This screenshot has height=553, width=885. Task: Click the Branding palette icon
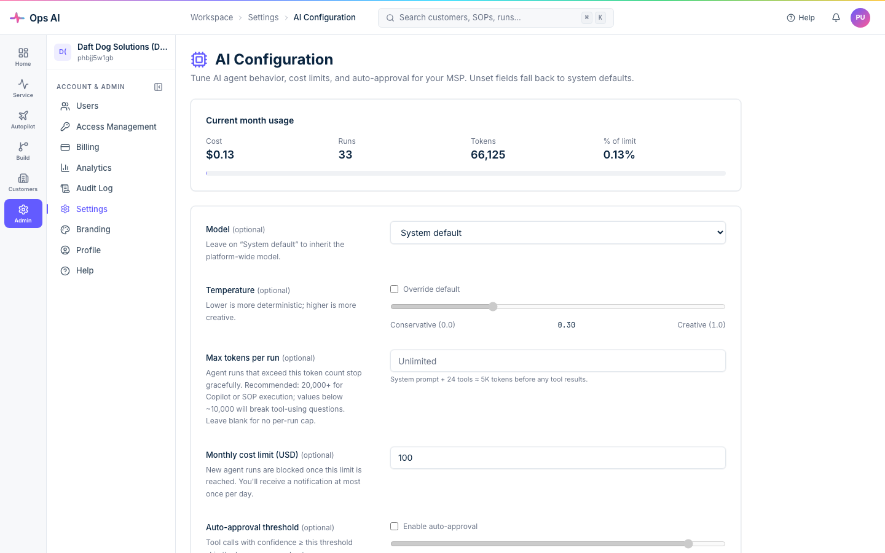coord(65,230)
